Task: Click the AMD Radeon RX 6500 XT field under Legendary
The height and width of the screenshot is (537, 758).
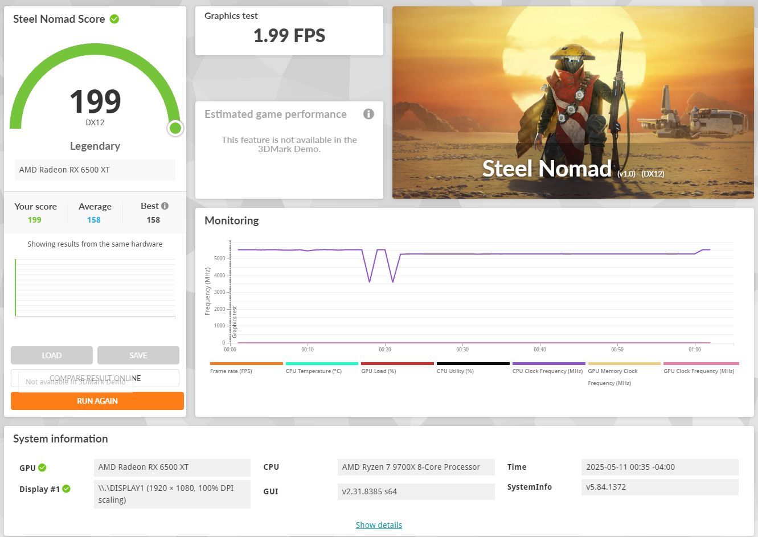Action: tap(95, 170)
